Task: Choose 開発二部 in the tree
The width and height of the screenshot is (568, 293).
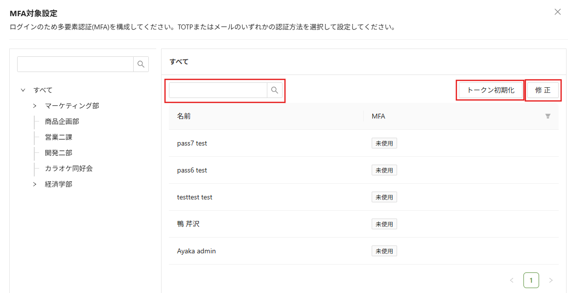Action: pyautogui.click(x=58, y=153)
